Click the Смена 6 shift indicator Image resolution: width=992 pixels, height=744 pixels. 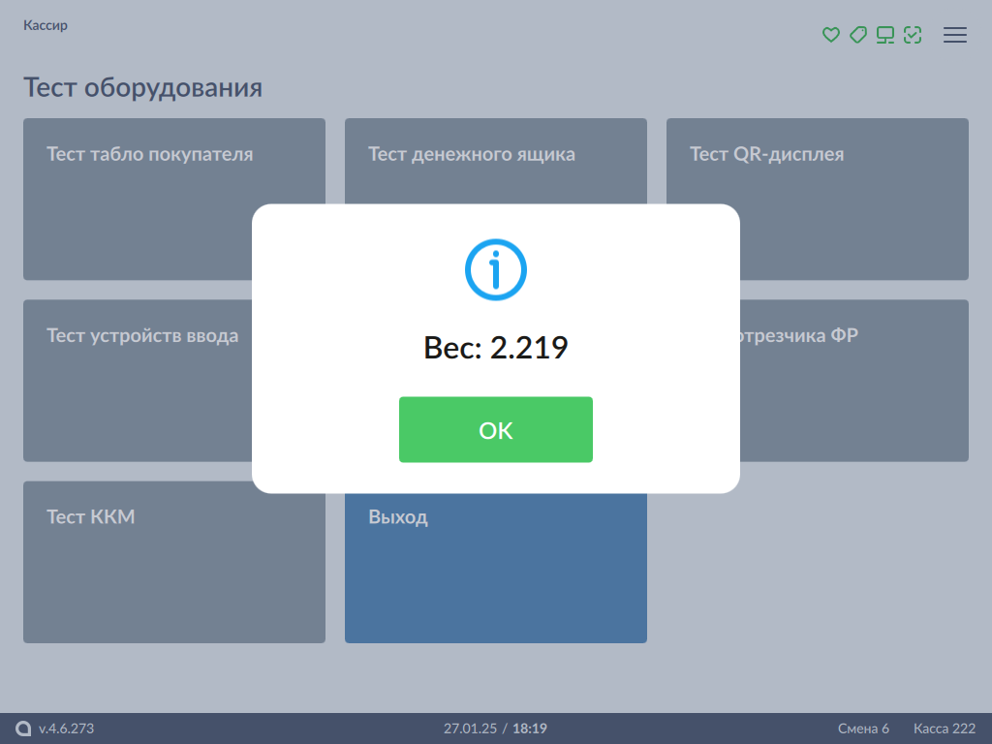(863, 728)
